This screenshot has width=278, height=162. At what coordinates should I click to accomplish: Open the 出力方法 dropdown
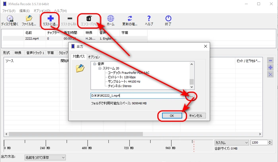click(45, 158)
